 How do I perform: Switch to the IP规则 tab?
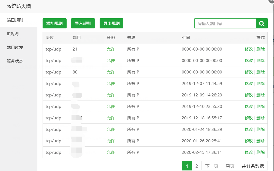(x=19, y=34)
